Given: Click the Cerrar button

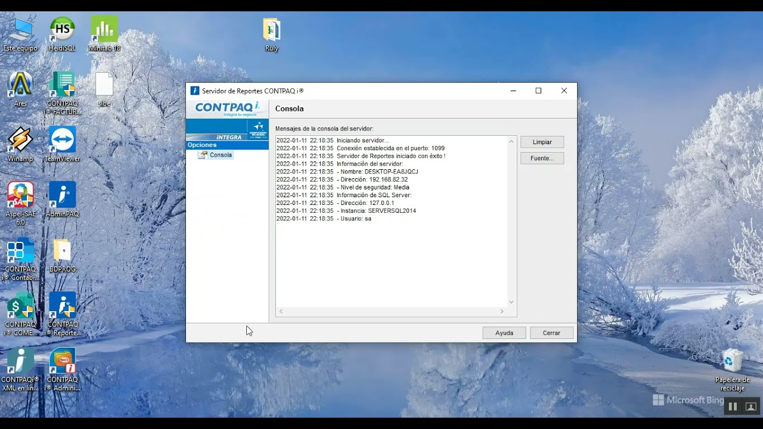Looking at the screenshot, I should pyautogui.click(x=551, y=333).
